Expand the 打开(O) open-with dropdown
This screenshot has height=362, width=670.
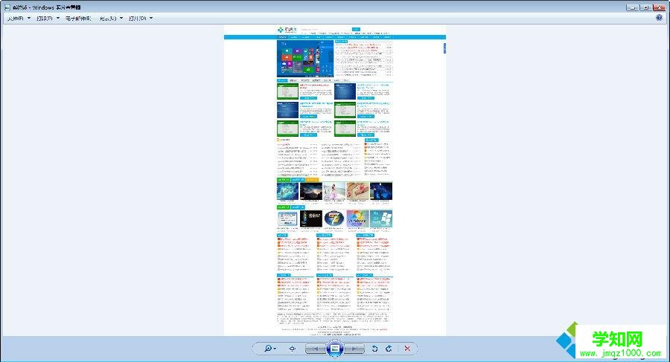click(x=141, y=19)
